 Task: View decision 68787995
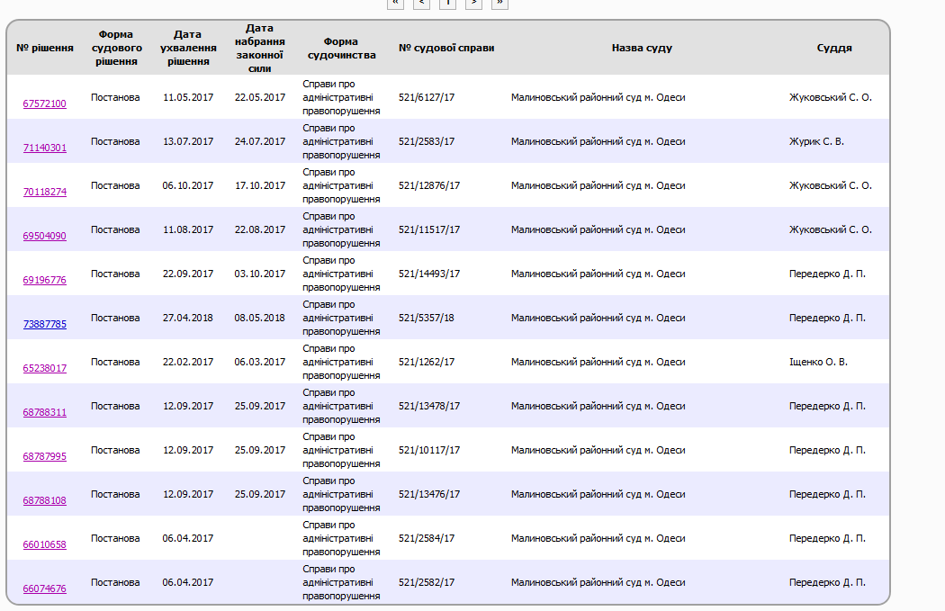coord(44,456)
